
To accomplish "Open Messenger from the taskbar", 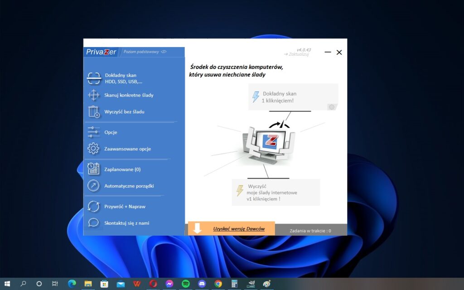I will pyautogui.click(x=169, y=284).
